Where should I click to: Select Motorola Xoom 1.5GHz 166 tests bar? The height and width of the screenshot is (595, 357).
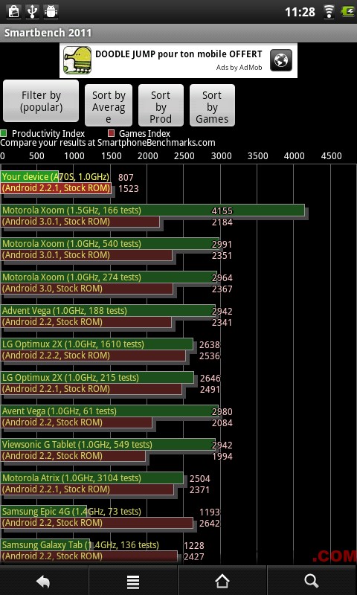pyautogui.click(x=152, y=210)
